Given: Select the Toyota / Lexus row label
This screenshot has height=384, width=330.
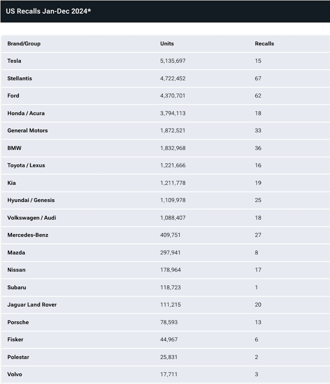Looking at the screenshot, I should tap(26, 165).
